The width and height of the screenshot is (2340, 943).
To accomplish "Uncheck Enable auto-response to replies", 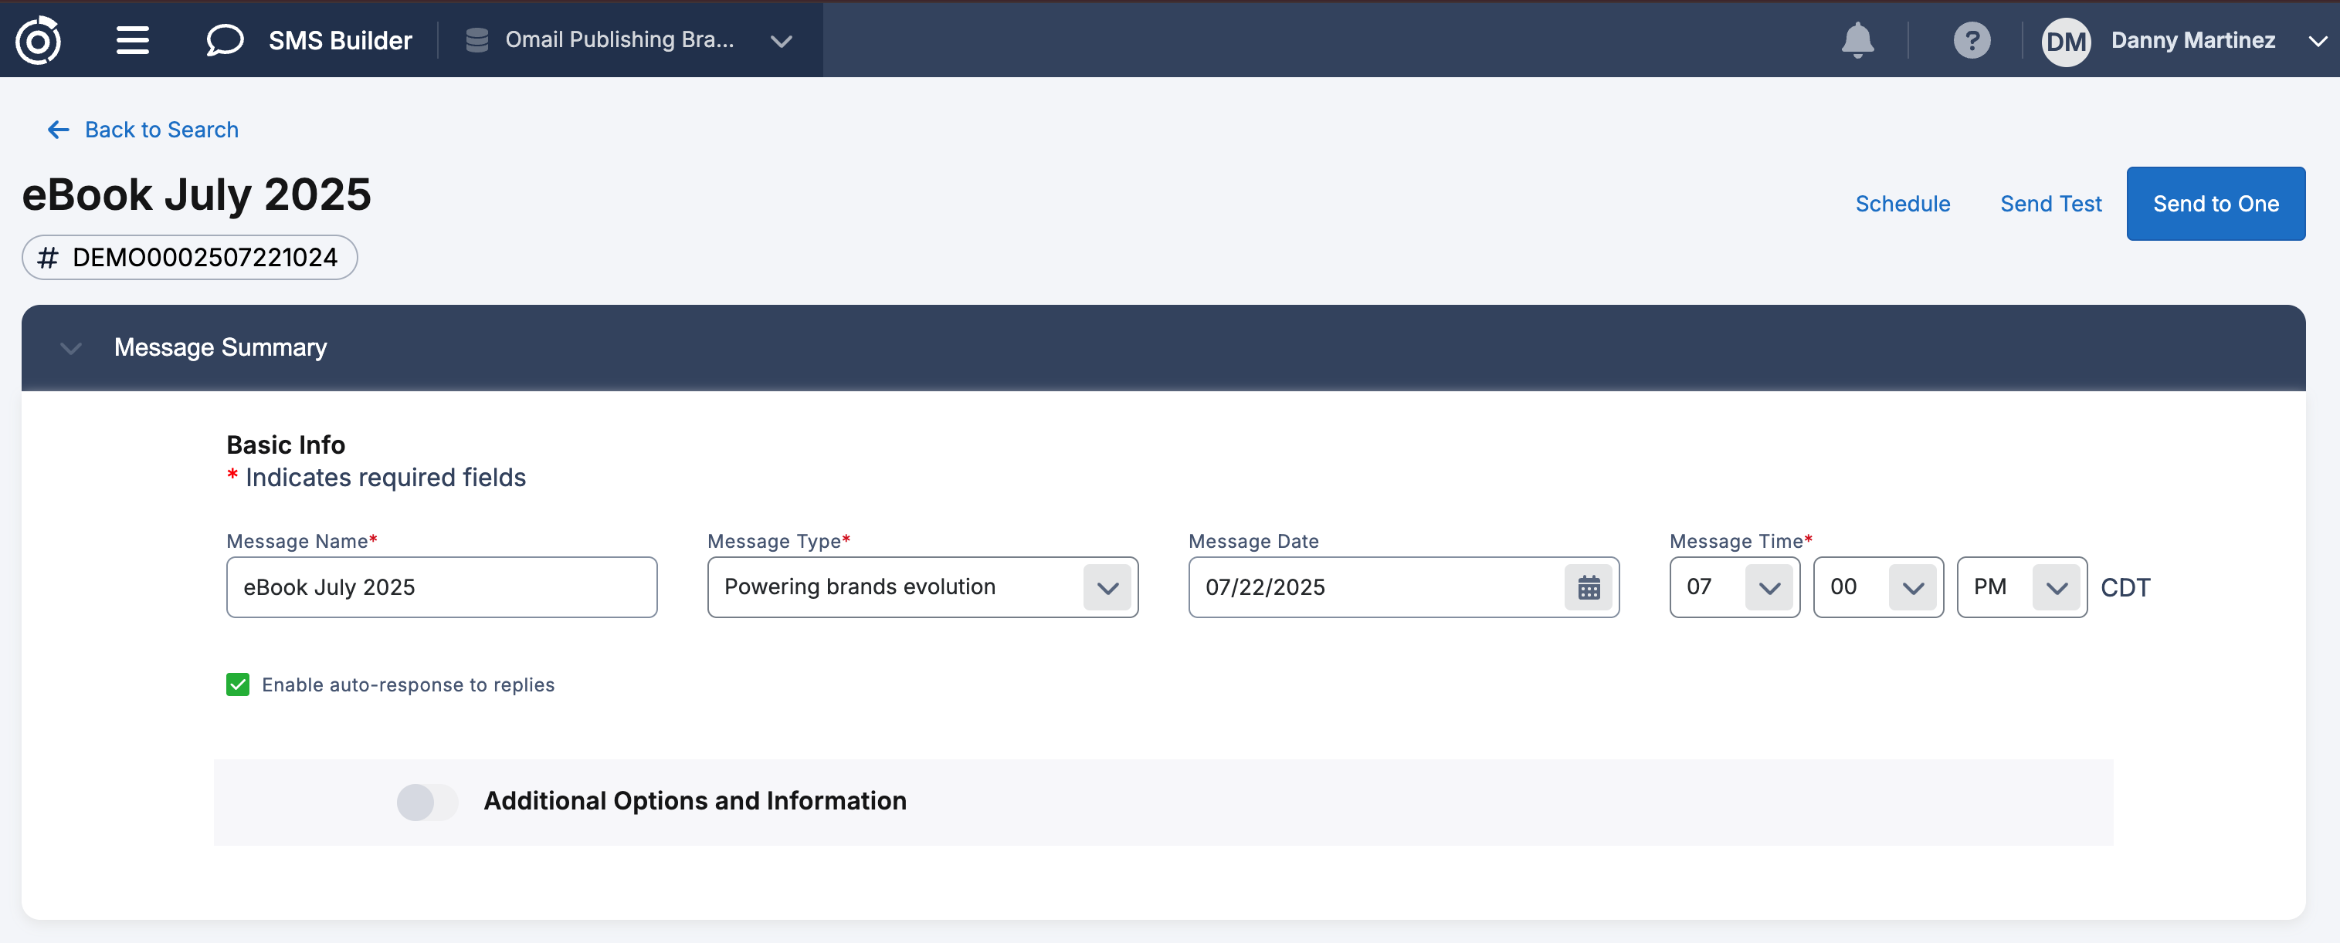I will tap(238, 684).
